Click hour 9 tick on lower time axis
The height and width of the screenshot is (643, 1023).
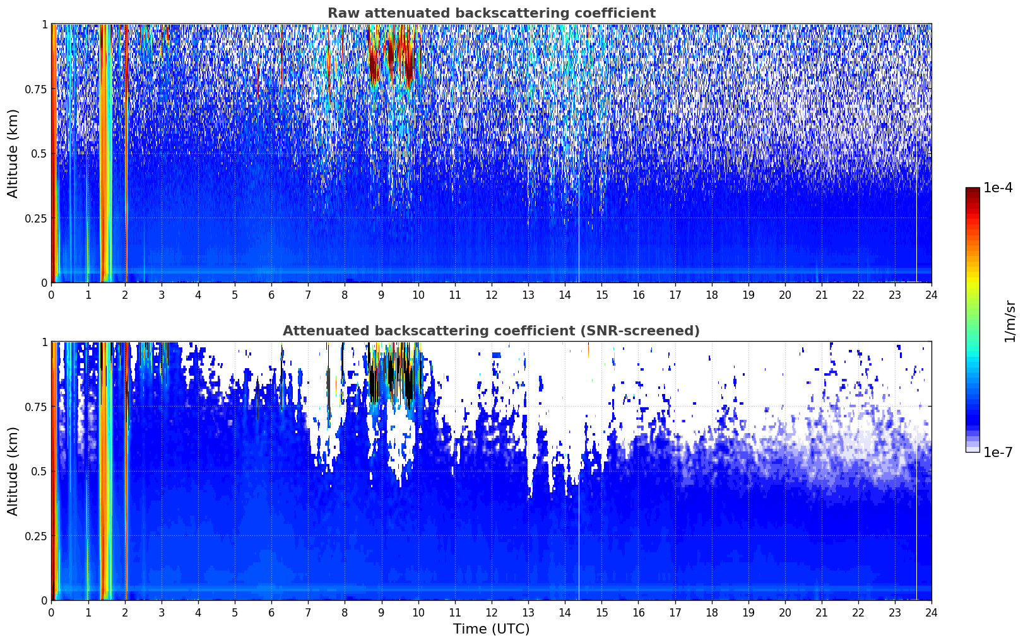click(x=381, y=612)
